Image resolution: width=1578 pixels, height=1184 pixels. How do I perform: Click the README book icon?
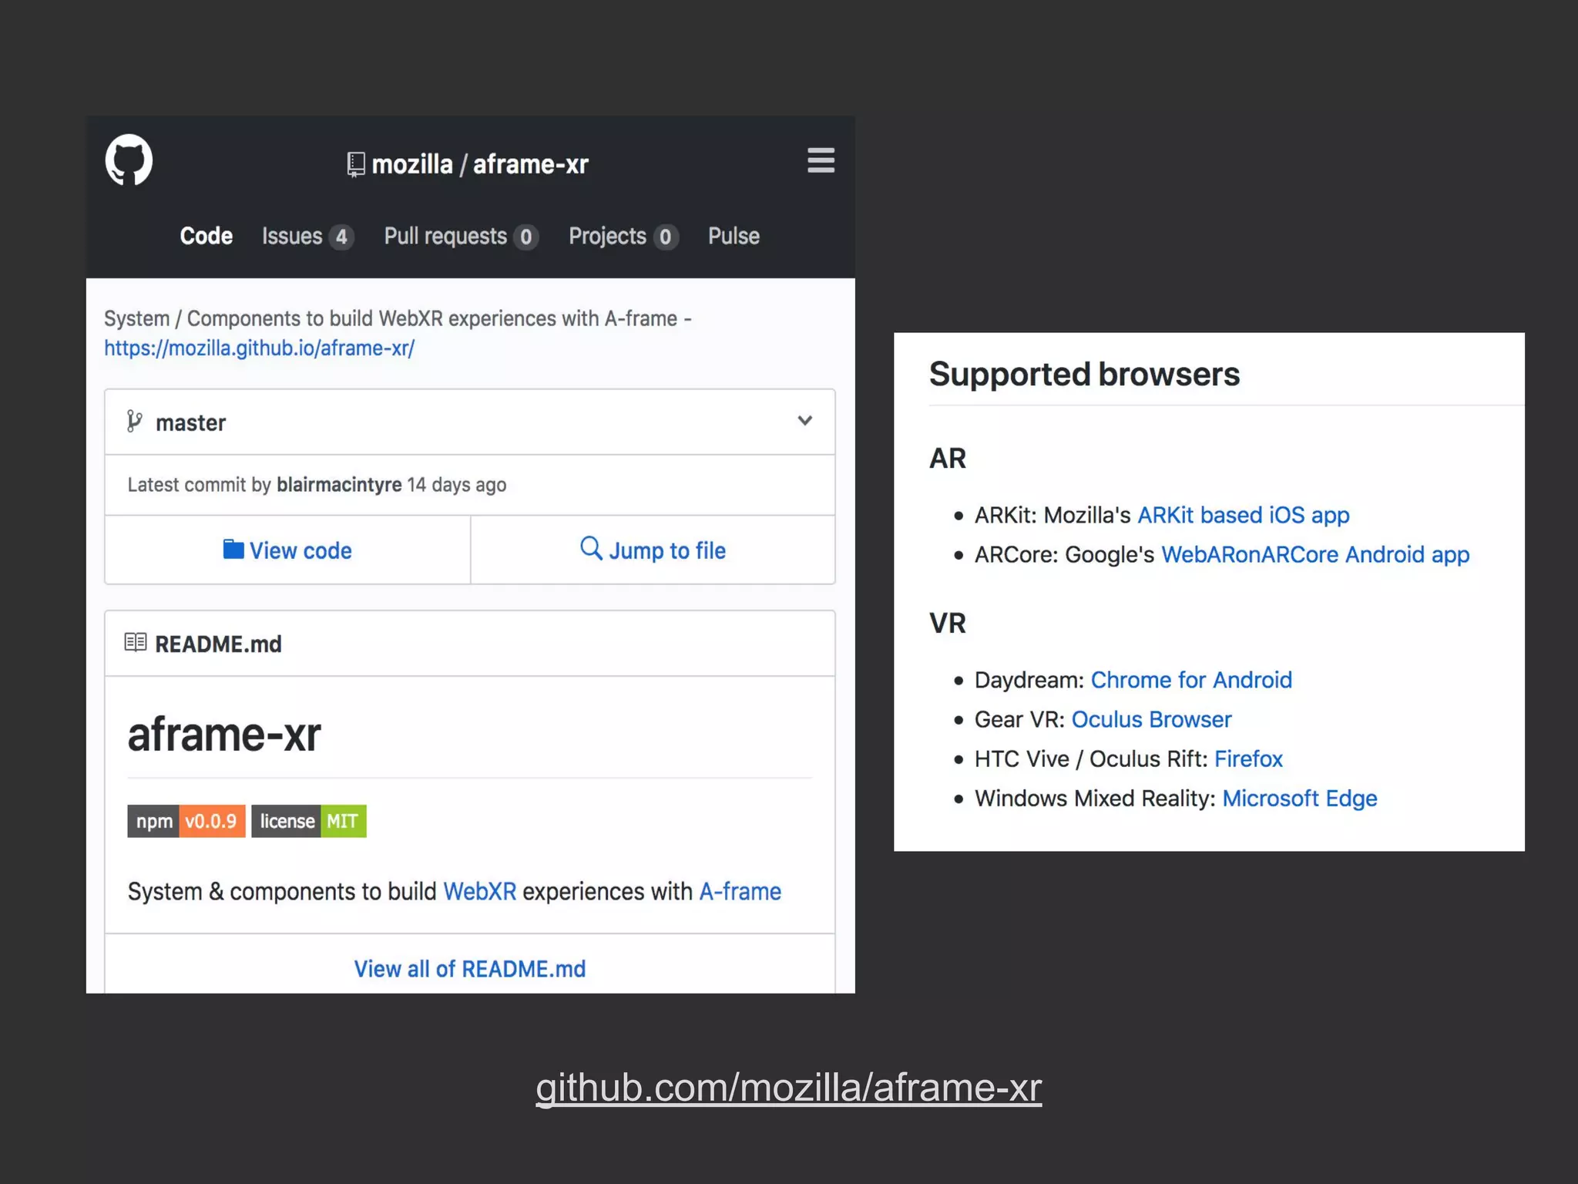(136, 642)
